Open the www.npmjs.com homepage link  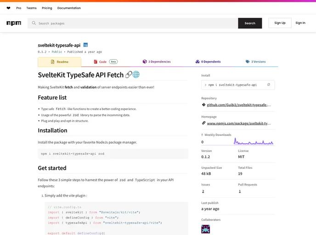pyautogui.click(x=239, y=123)
